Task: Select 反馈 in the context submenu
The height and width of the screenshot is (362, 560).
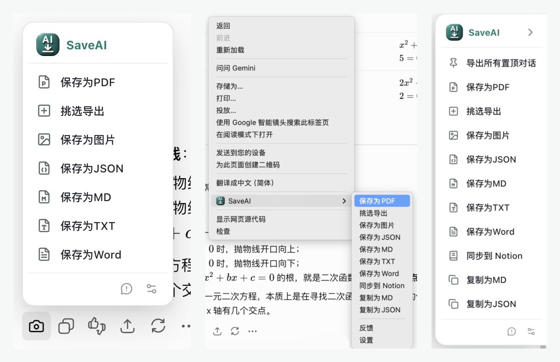Action: tap(366, 328)
